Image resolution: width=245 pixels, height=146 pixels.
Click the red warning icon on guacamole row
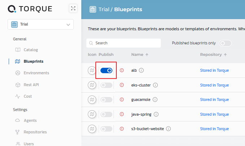tap(122, 100)
